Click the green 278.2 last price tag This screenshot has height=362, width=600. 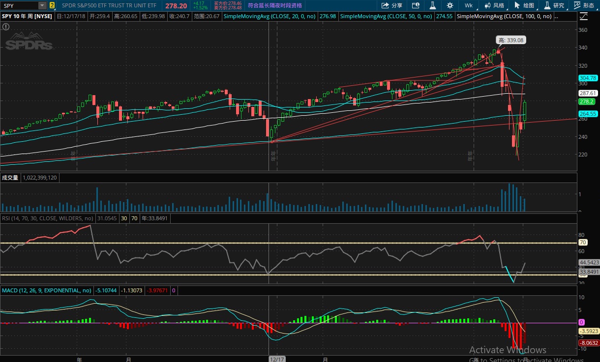tap(586, 102)
